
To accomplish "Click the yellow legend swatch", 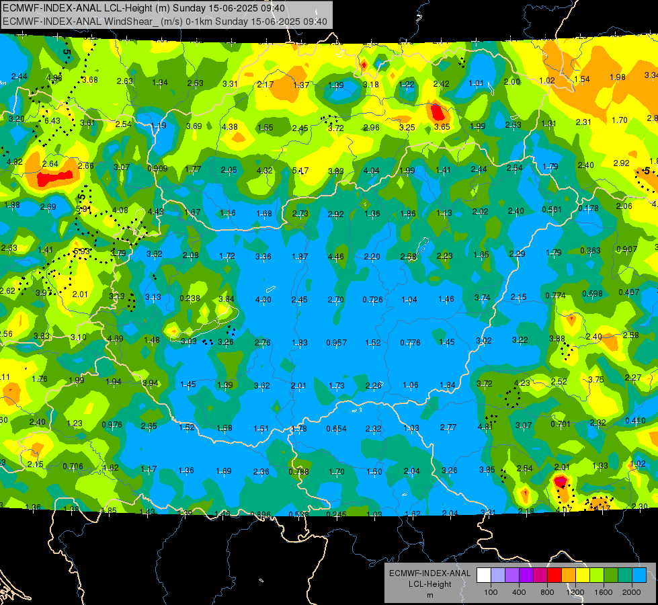I will 583,575.
